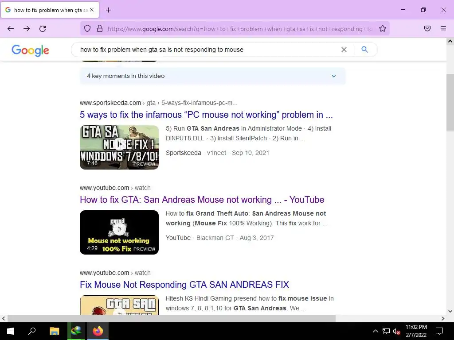This screenshot has height=340, width=454.
Task: Open the muted volume tray icon
Action: click(x=397, y=331)
